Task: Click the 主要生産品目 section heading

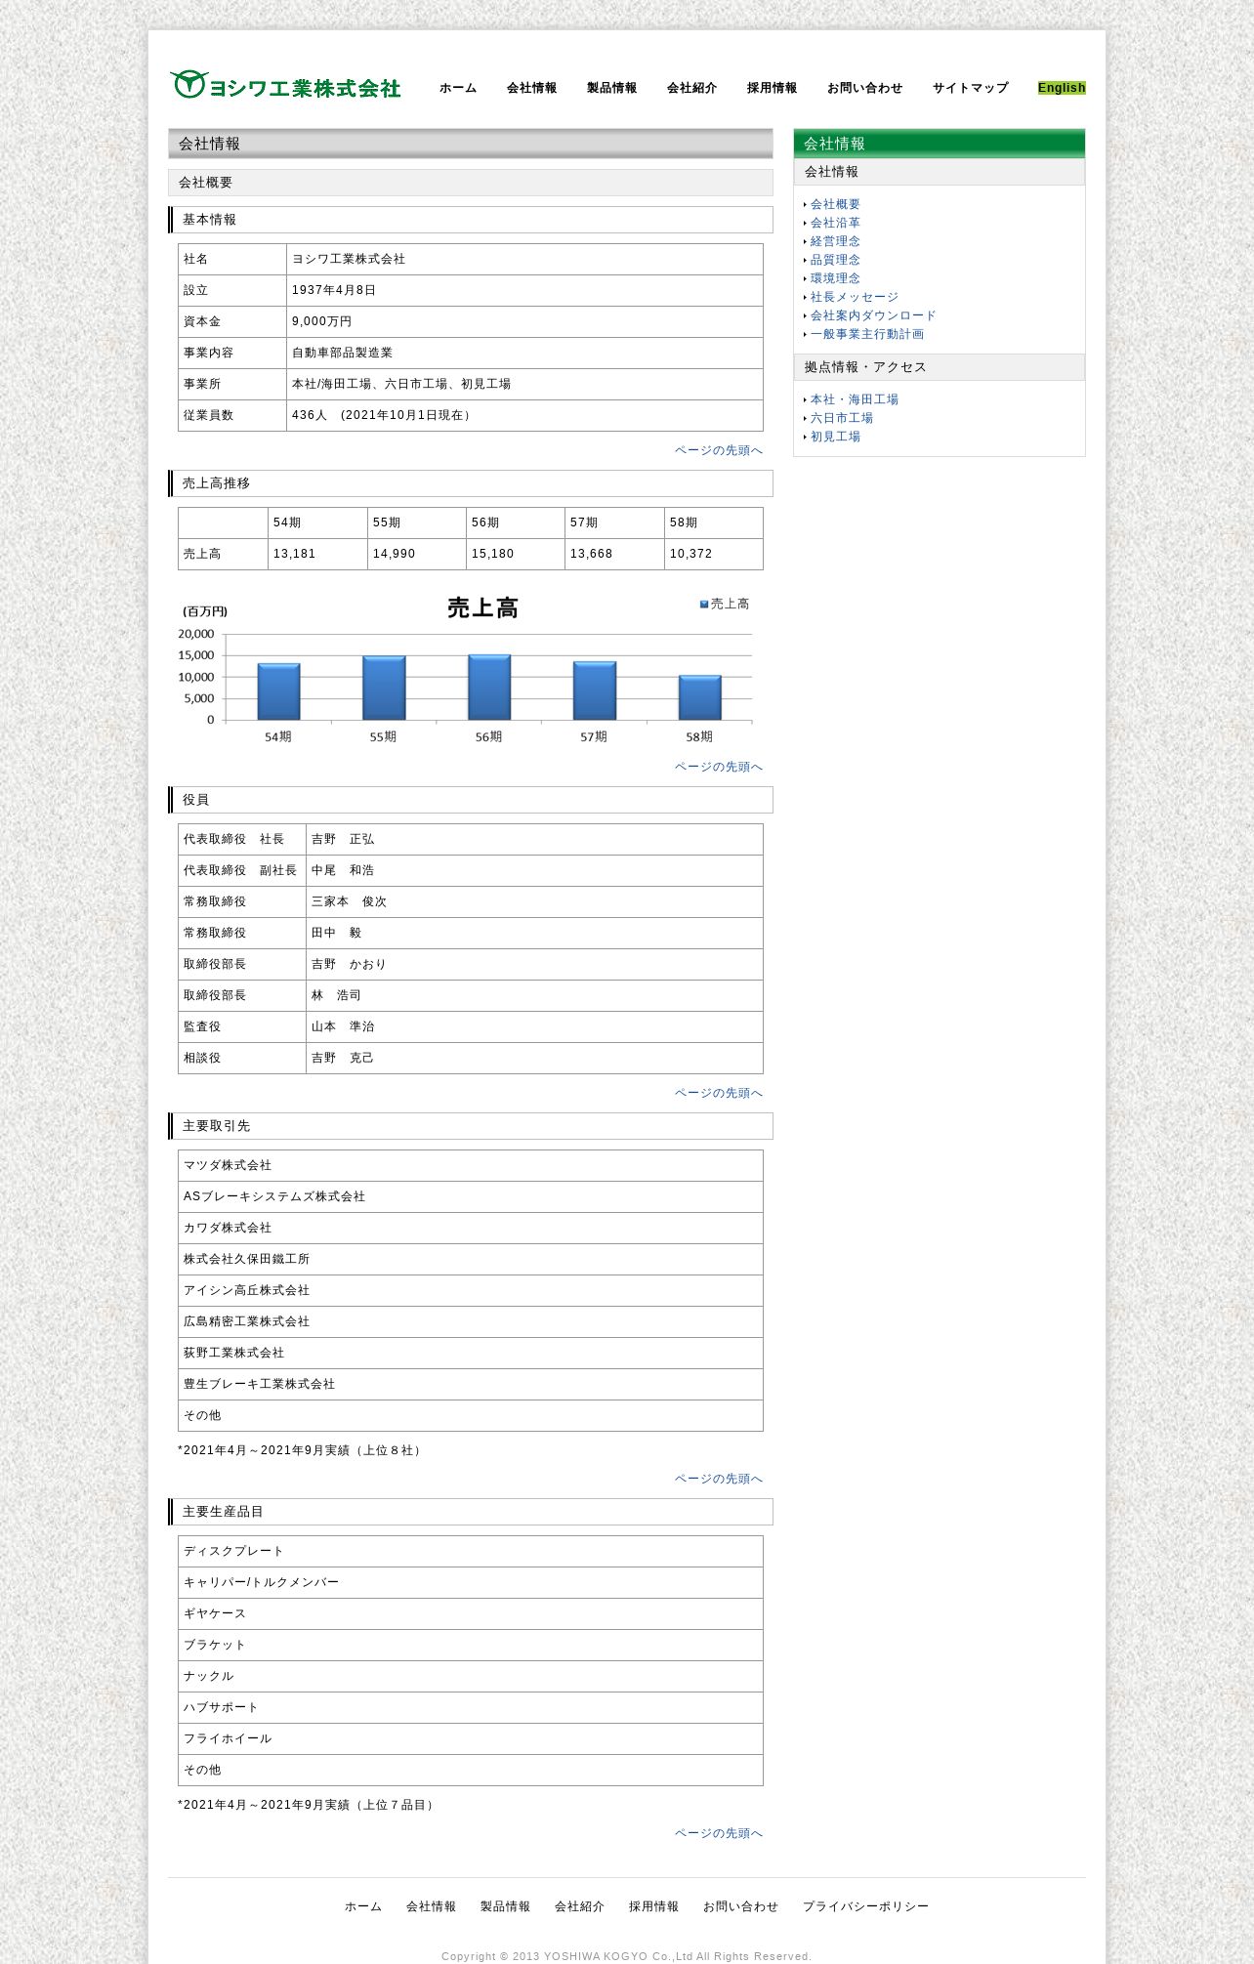Action: (x=471, y=1512)
